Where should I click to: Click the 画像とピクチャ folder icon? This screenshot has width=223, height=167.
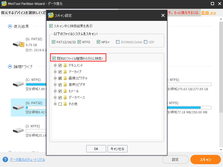click(65, 78)
